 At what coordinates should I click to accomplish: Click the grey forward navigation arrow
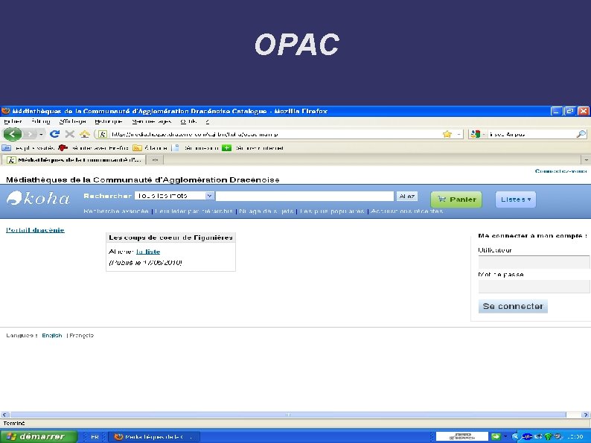[31, 134]
